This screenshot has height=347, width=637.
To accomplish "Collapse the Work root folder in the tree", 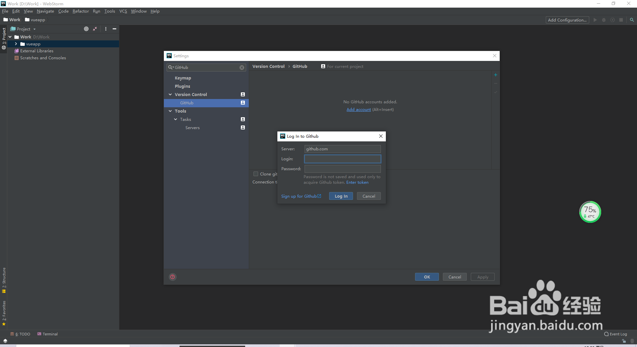I will [x=10, y=37].
